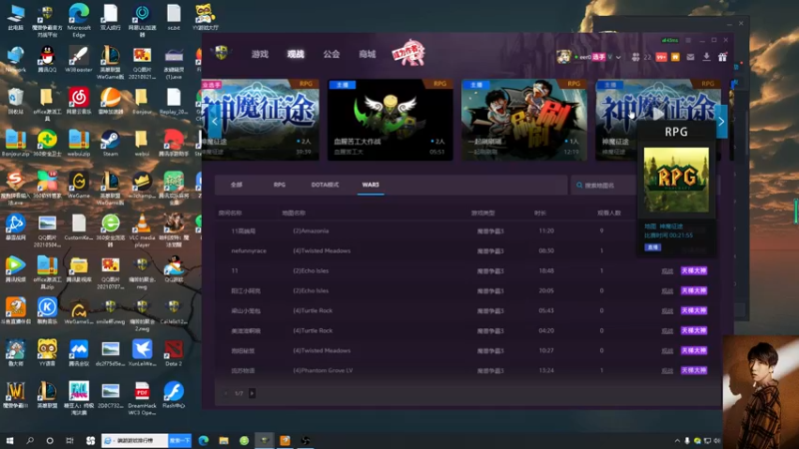The height and width of the screenshot is (449, 799).
Task: Select Microsoft Edge desktop icon
Action: pos(79,20)
